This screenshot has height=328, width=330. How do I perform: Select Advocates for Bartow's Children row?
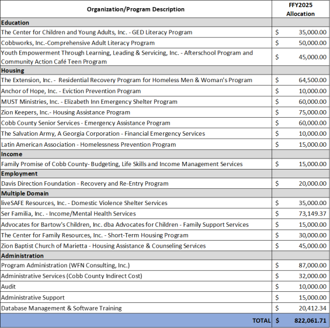125,224
